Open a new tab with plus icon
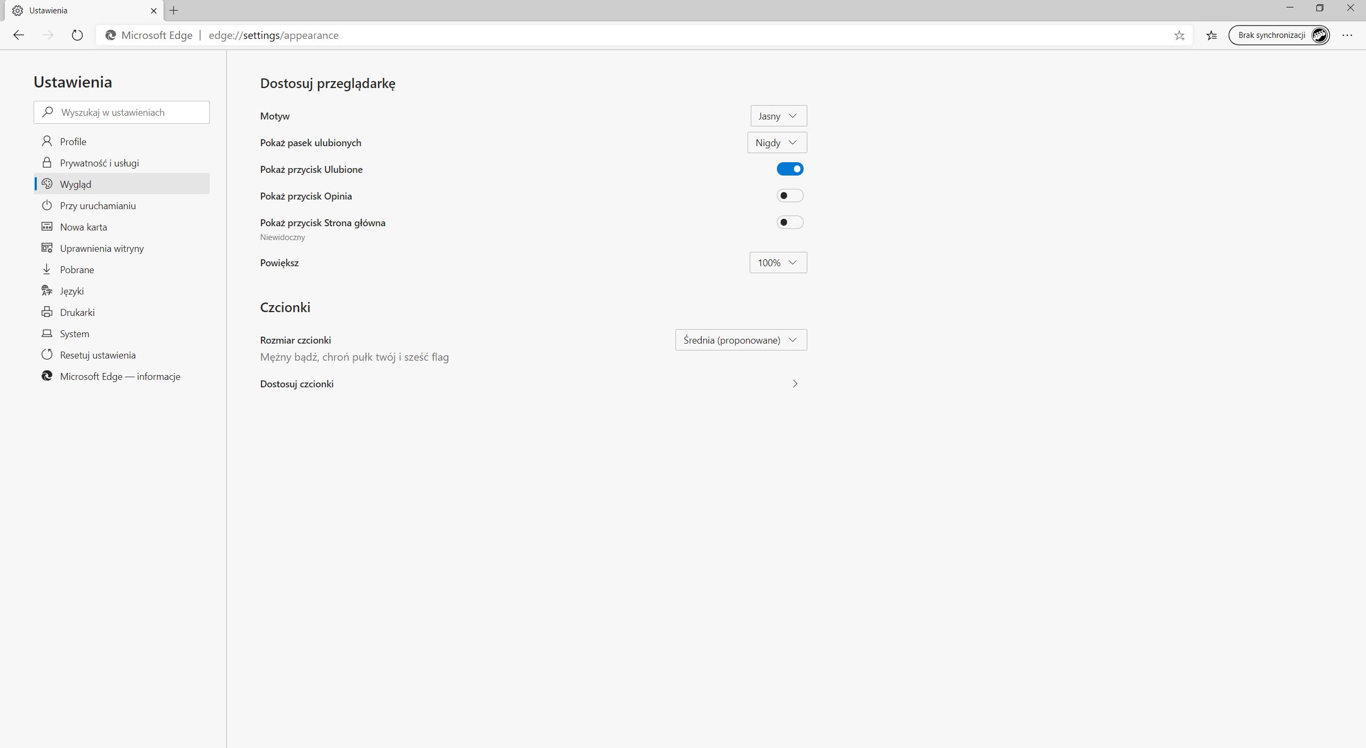 click(x=173, y=10)
